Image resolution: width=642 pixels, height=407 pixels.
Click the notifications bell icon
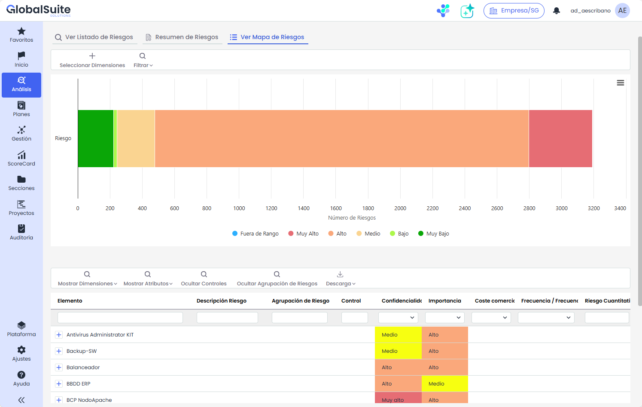557,11
